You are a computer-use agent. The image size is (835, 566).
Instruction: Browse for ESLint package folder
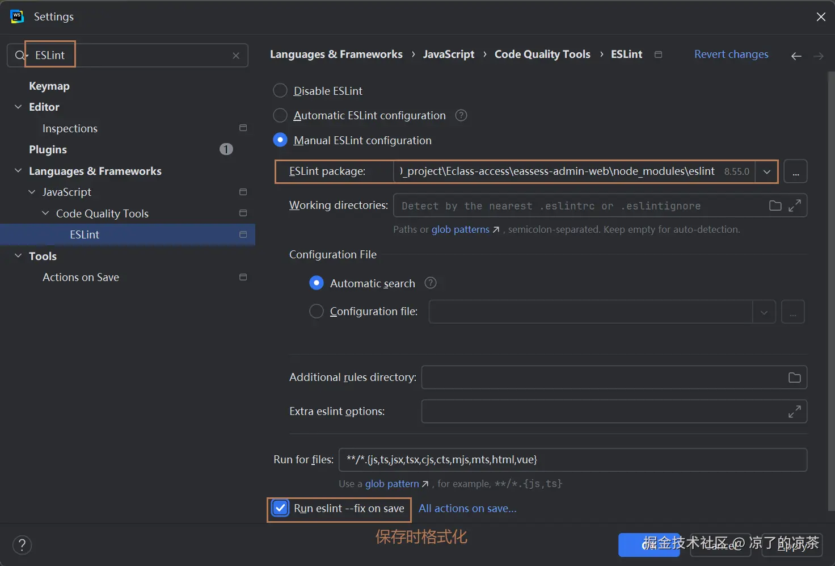point(795,171)
